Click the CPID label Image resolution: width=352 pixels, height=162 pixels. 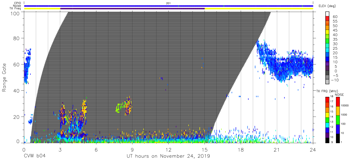(18, 3)
